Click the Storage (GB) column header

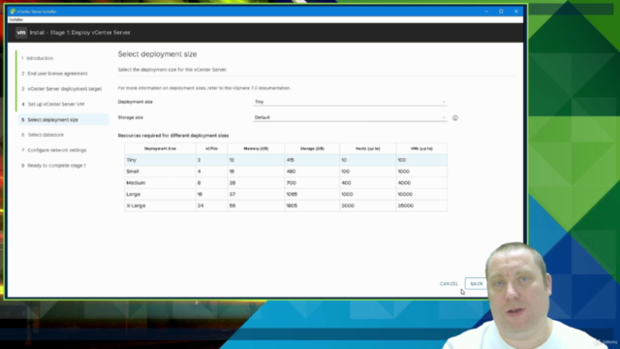[x=312, y=148]
